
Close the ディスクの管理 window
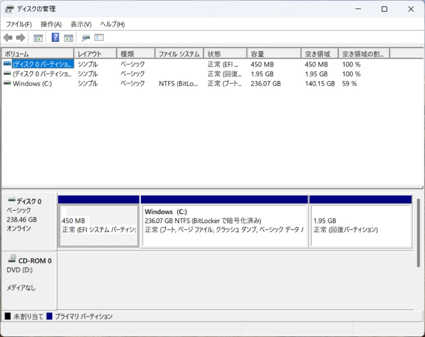411,9
